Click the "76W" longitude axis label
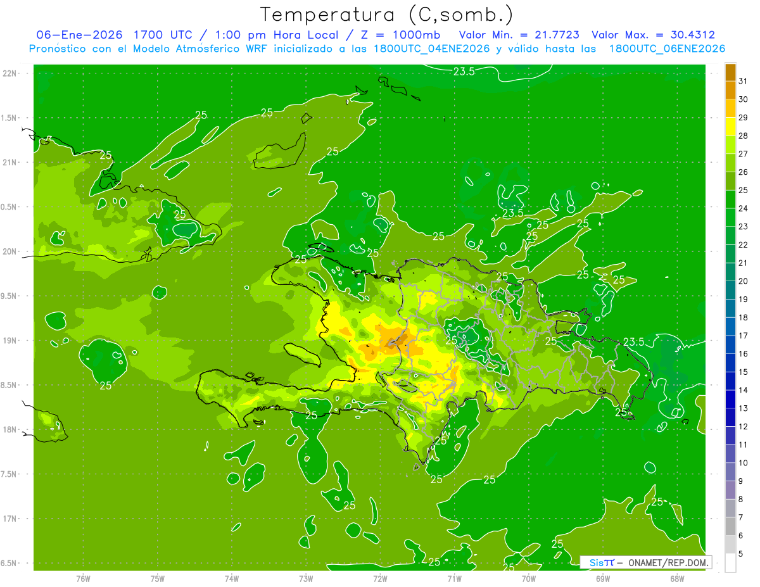This screenshot has width=760, height=587. click(83, 579)
